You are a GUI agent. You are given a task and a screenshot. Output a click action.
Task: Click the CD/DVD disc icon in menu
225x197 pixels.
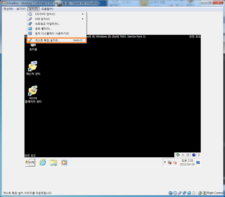(30, 14)
